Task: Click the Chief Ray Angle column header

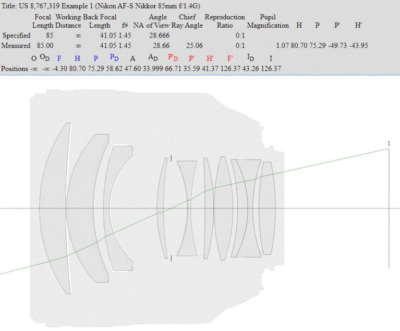Action: coord(187,21)
